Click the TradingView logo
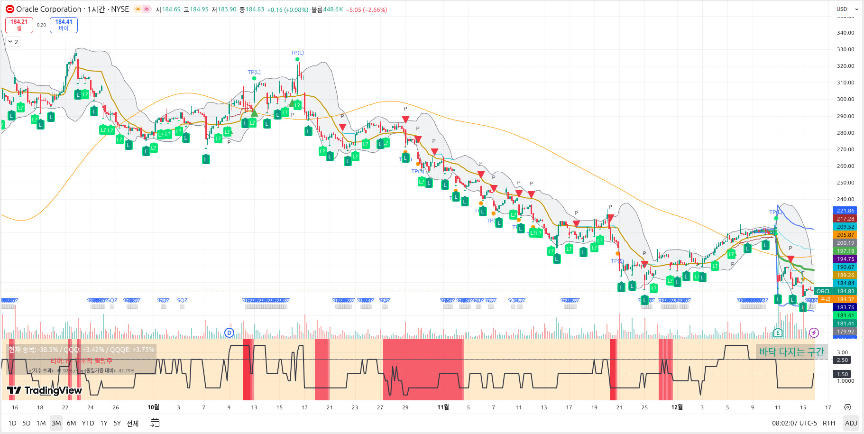Viewport: 864px width, 434px height. (x=45, y=390)
